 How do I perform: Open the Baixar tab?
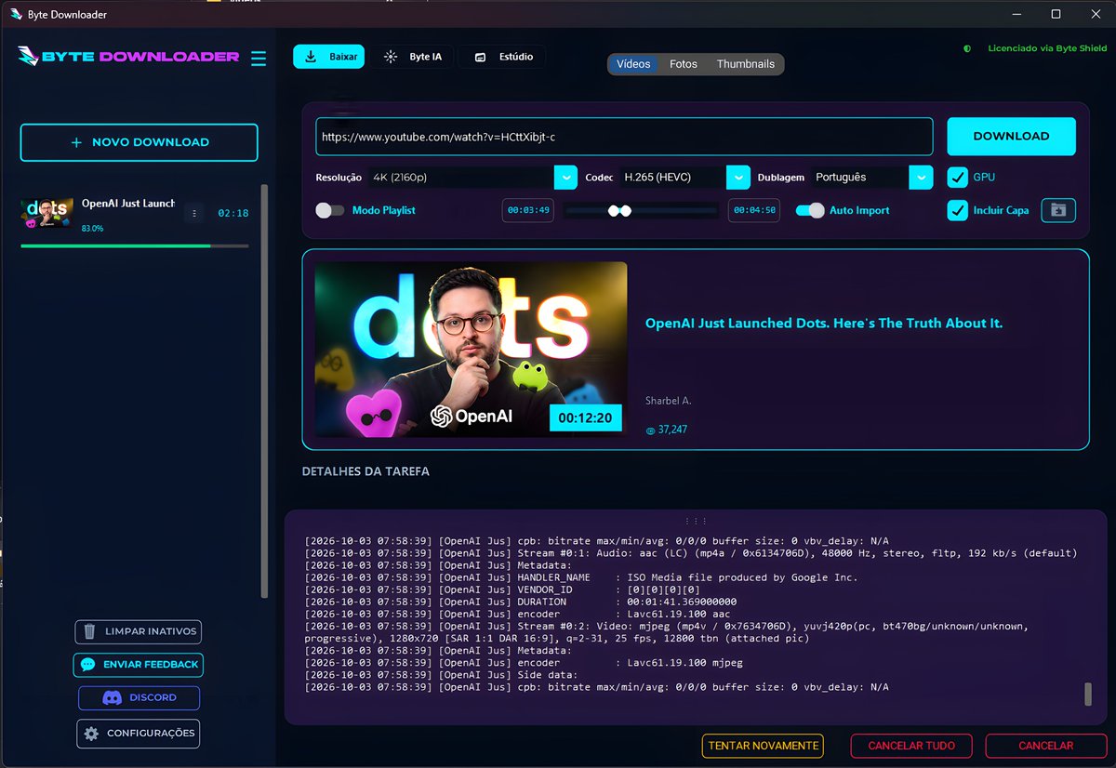[x=329, y=57]
